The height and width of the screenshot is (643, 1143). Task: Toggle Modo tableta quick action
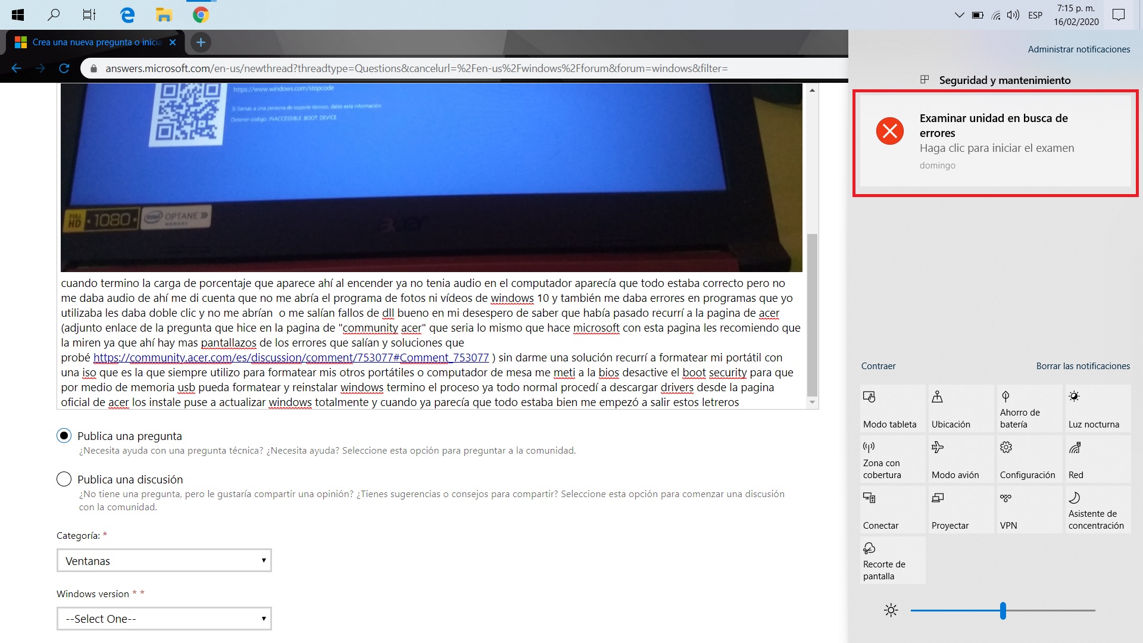click(892, 408)
